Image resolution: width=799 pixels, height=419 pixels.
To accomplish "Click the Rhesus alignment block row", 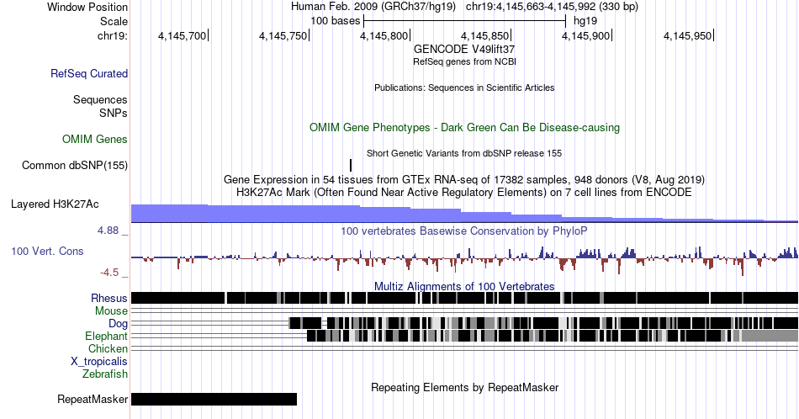I will [x=464, y=298].
